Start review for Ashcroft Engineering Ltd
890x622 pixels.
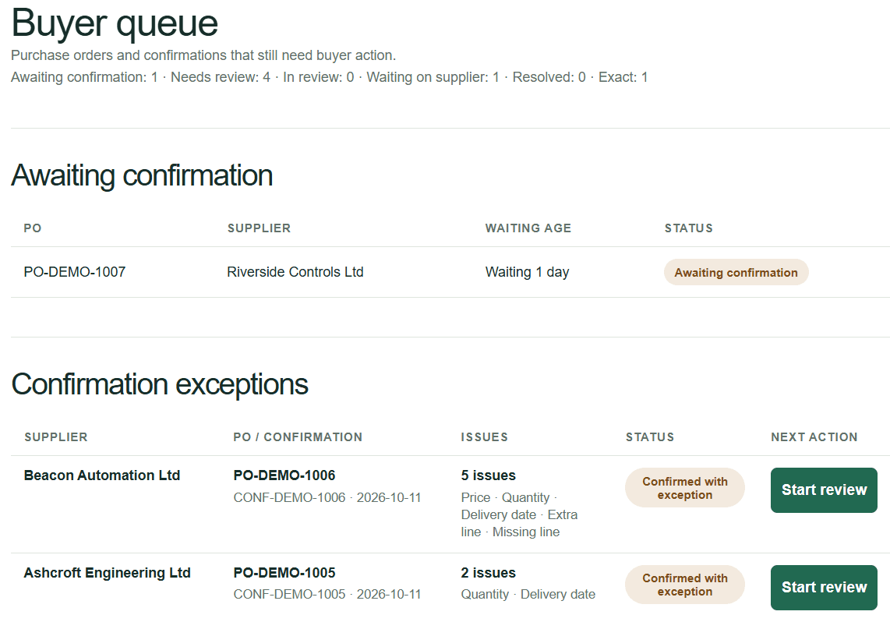824,587
